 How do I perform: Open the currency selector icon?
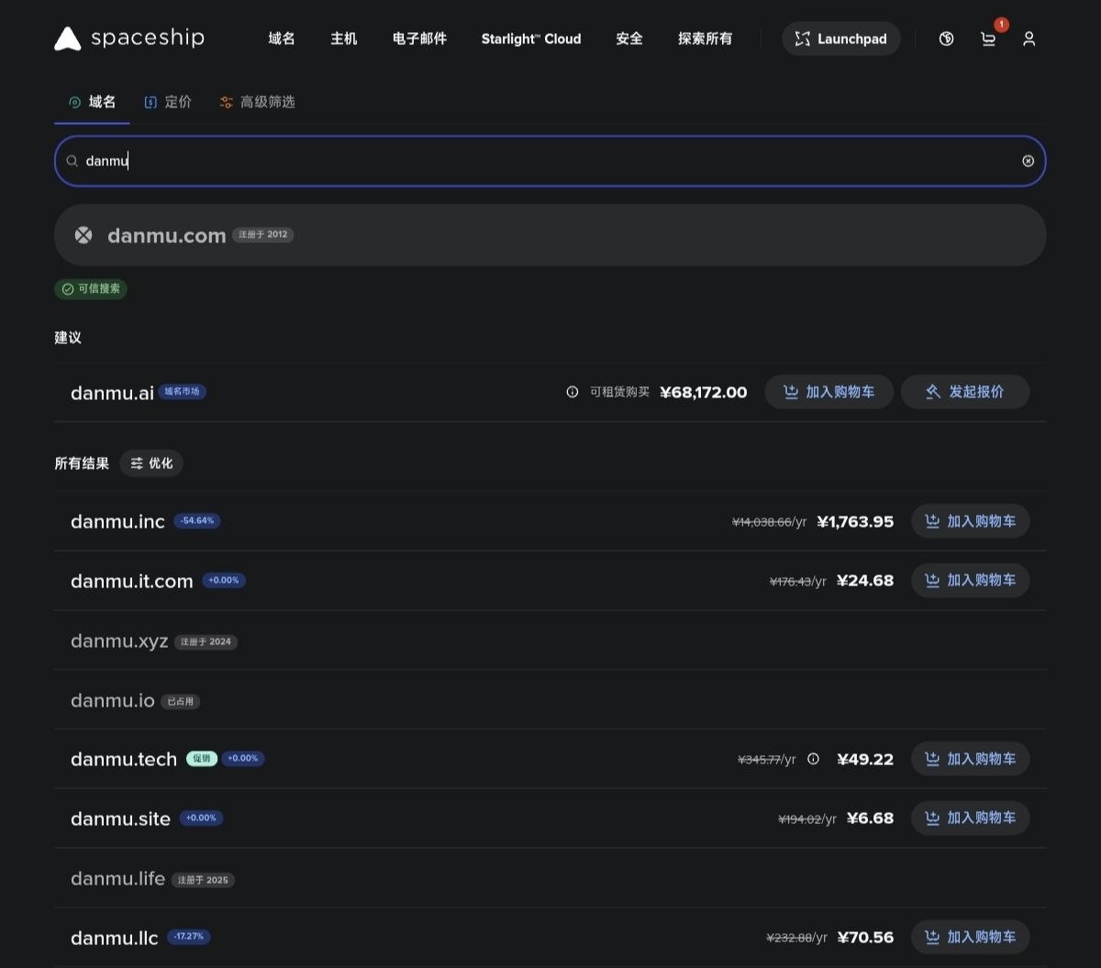click(947, 39)
